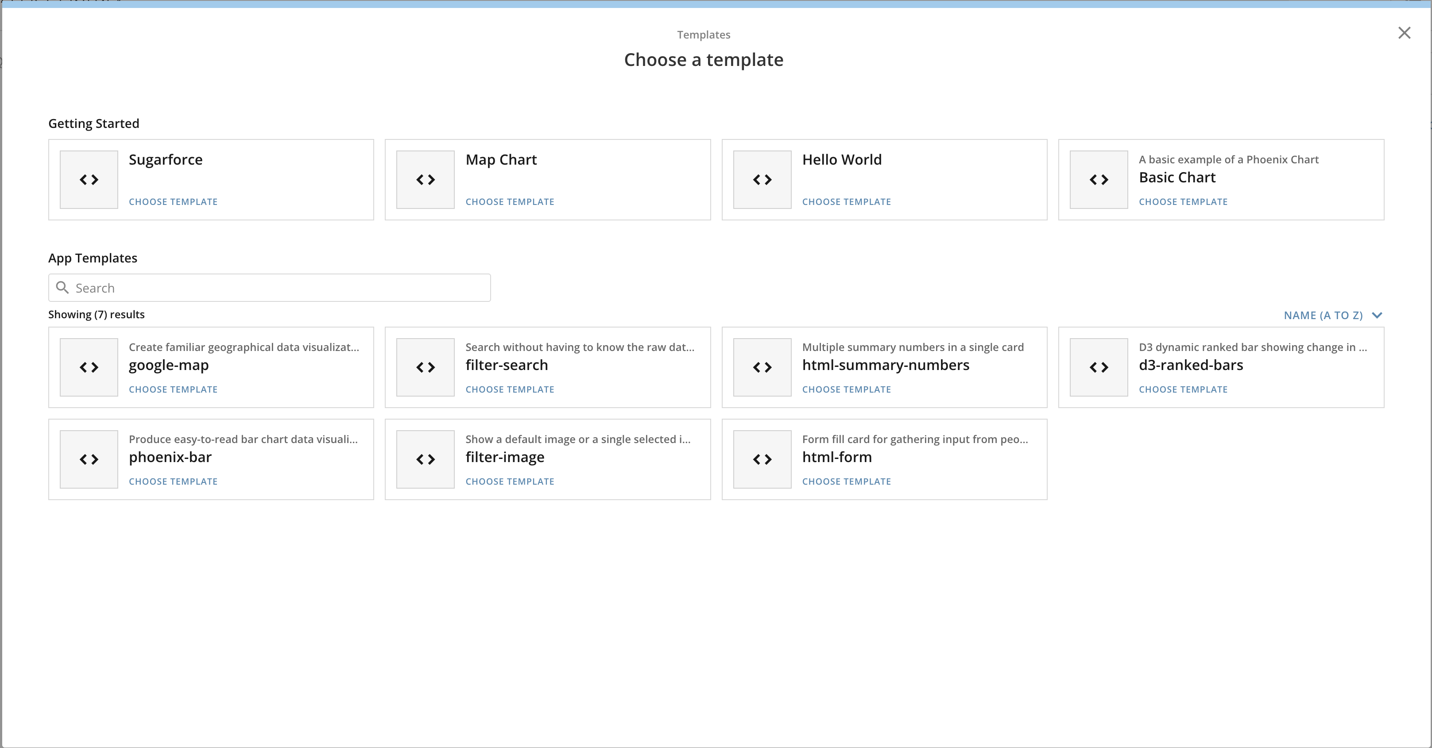Choose template for html-summary-numbers
The height and width of the screenshot is (748, 1432).
coord(846,389)
